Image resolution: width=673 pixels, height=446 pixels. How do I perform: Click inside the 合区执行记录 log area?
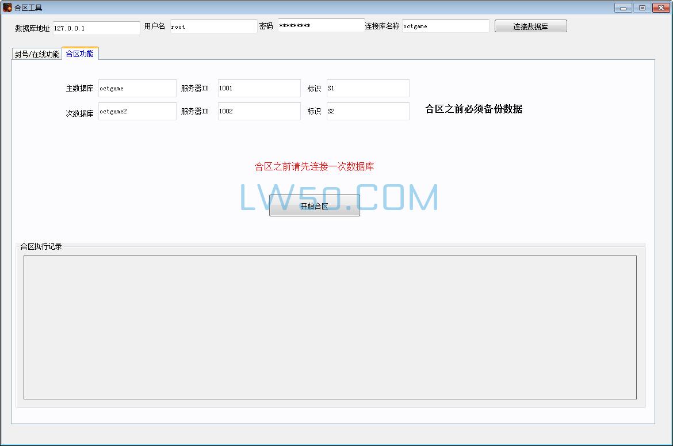click(x=330, y=325)
